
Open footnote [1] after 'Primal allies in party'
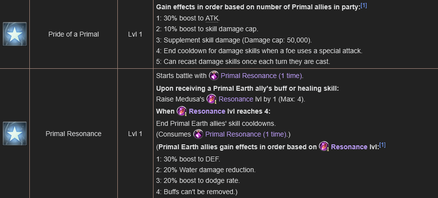(364, 6)
